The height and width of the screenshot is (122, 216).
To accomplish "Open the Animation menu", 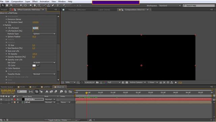I will 45,1.
